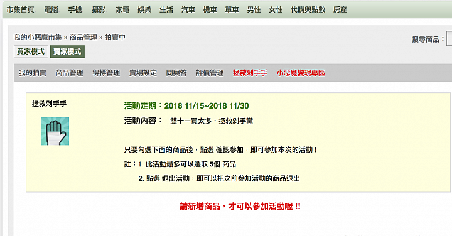Click 拍賣中 in breadcrumb
The width and height of the screenshot is (452, 236).
click(x=115, y=37)
